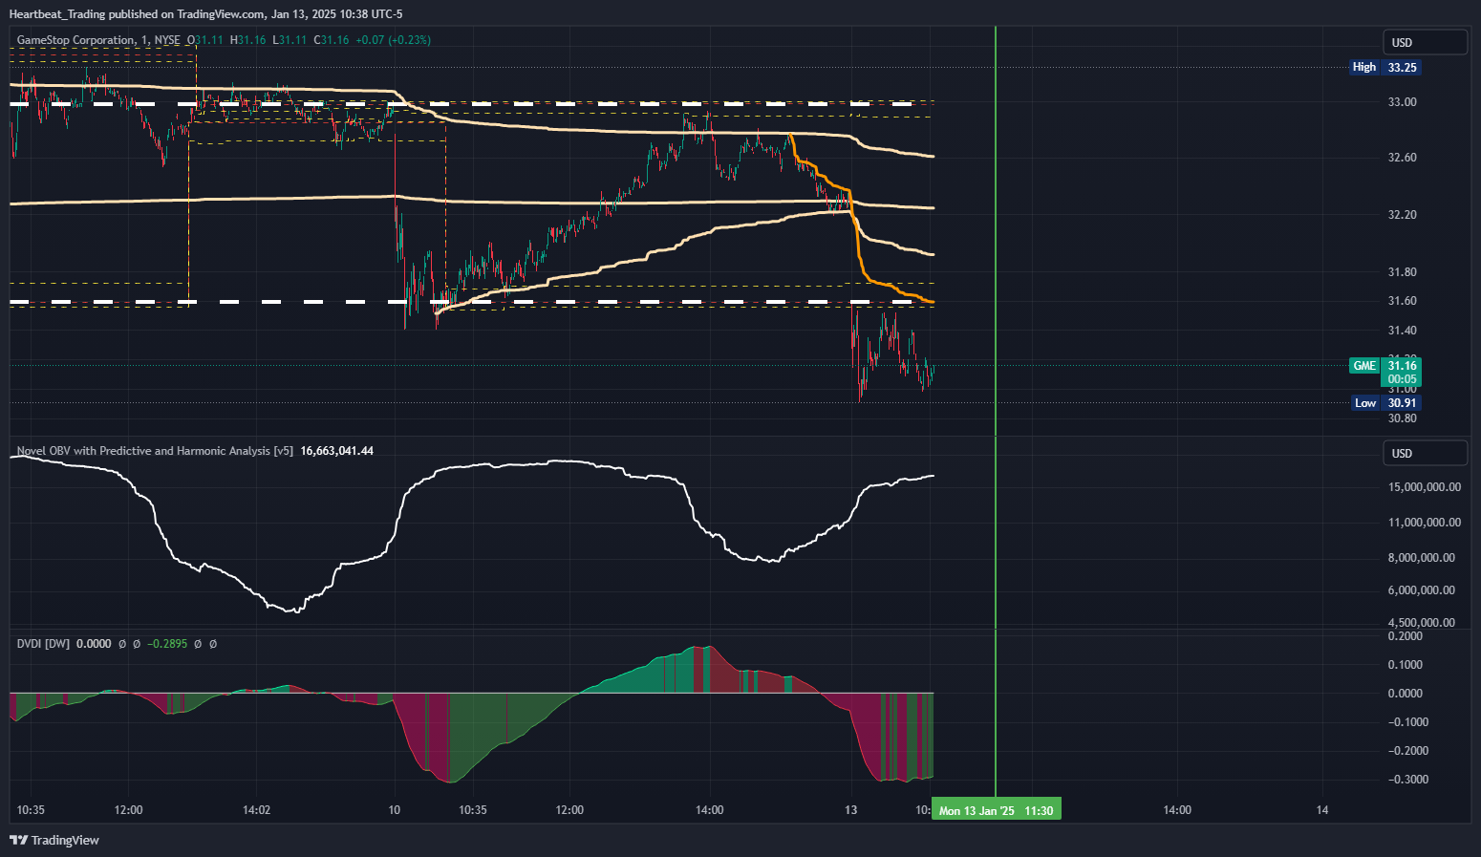The image size is (1481, 857).
Task: Click the day 13 label on time axis
Action: pos(851,810)
